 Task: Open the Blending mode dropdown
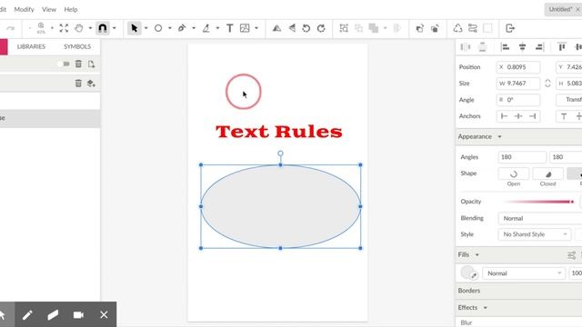tap(540, 218)
